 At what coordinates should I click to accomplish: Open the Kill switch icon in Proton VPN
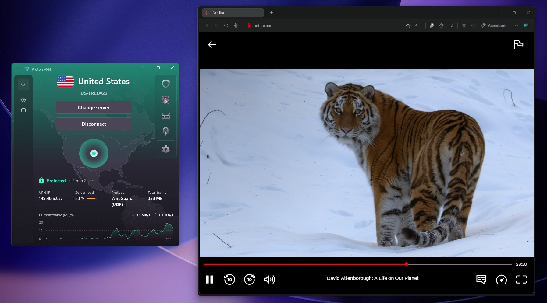(x=166, y=100)
